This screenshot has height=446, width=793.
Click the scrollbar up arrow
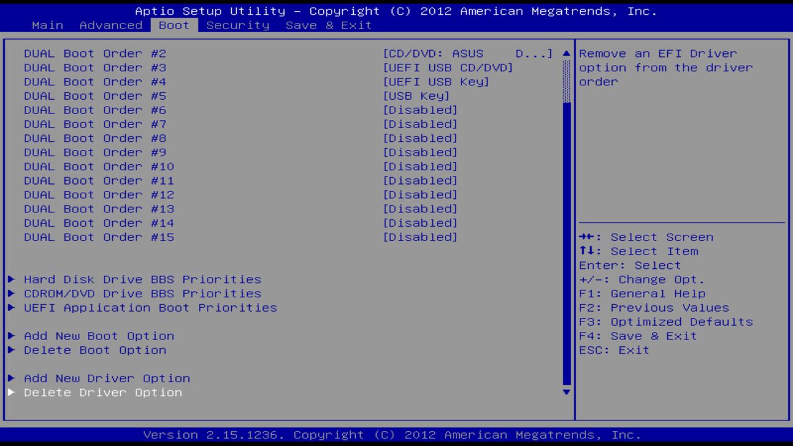[x=566, y=53]
